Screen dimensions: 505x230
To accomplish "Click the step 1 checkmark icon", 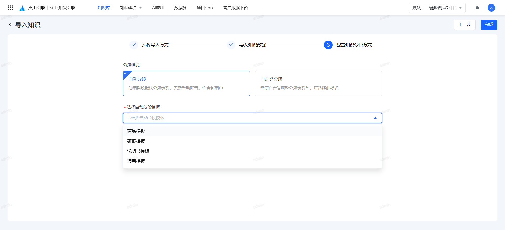I will [134, 45].
